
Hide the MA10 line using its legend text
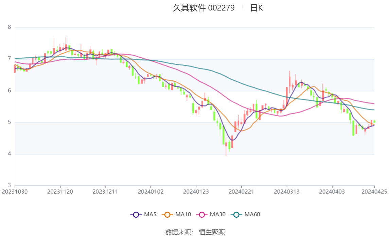pyautogui.click(x=183, y=215)
